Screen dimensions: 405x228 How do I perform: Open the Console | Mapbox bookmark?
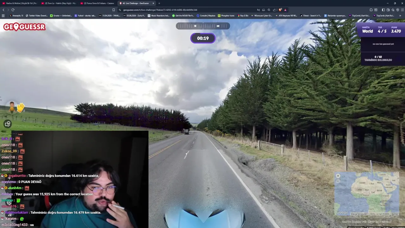click(206, 16)
